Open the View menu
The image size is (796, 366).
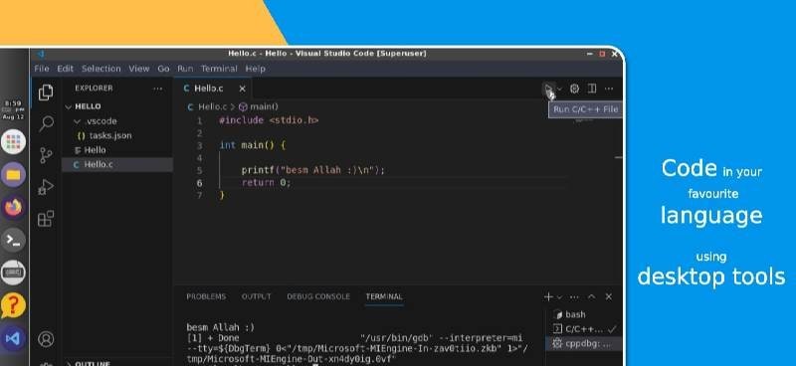(138, 69)
